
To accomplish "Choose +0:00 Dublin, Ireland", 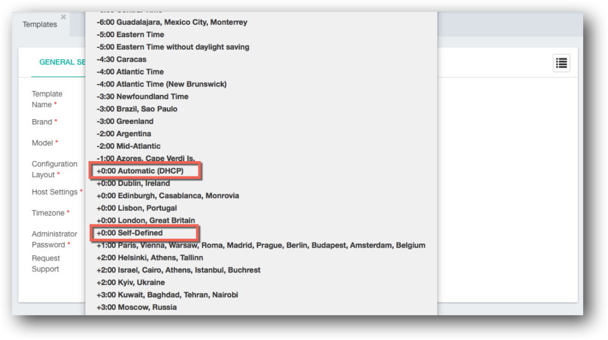I will click(x=133, y=183).
